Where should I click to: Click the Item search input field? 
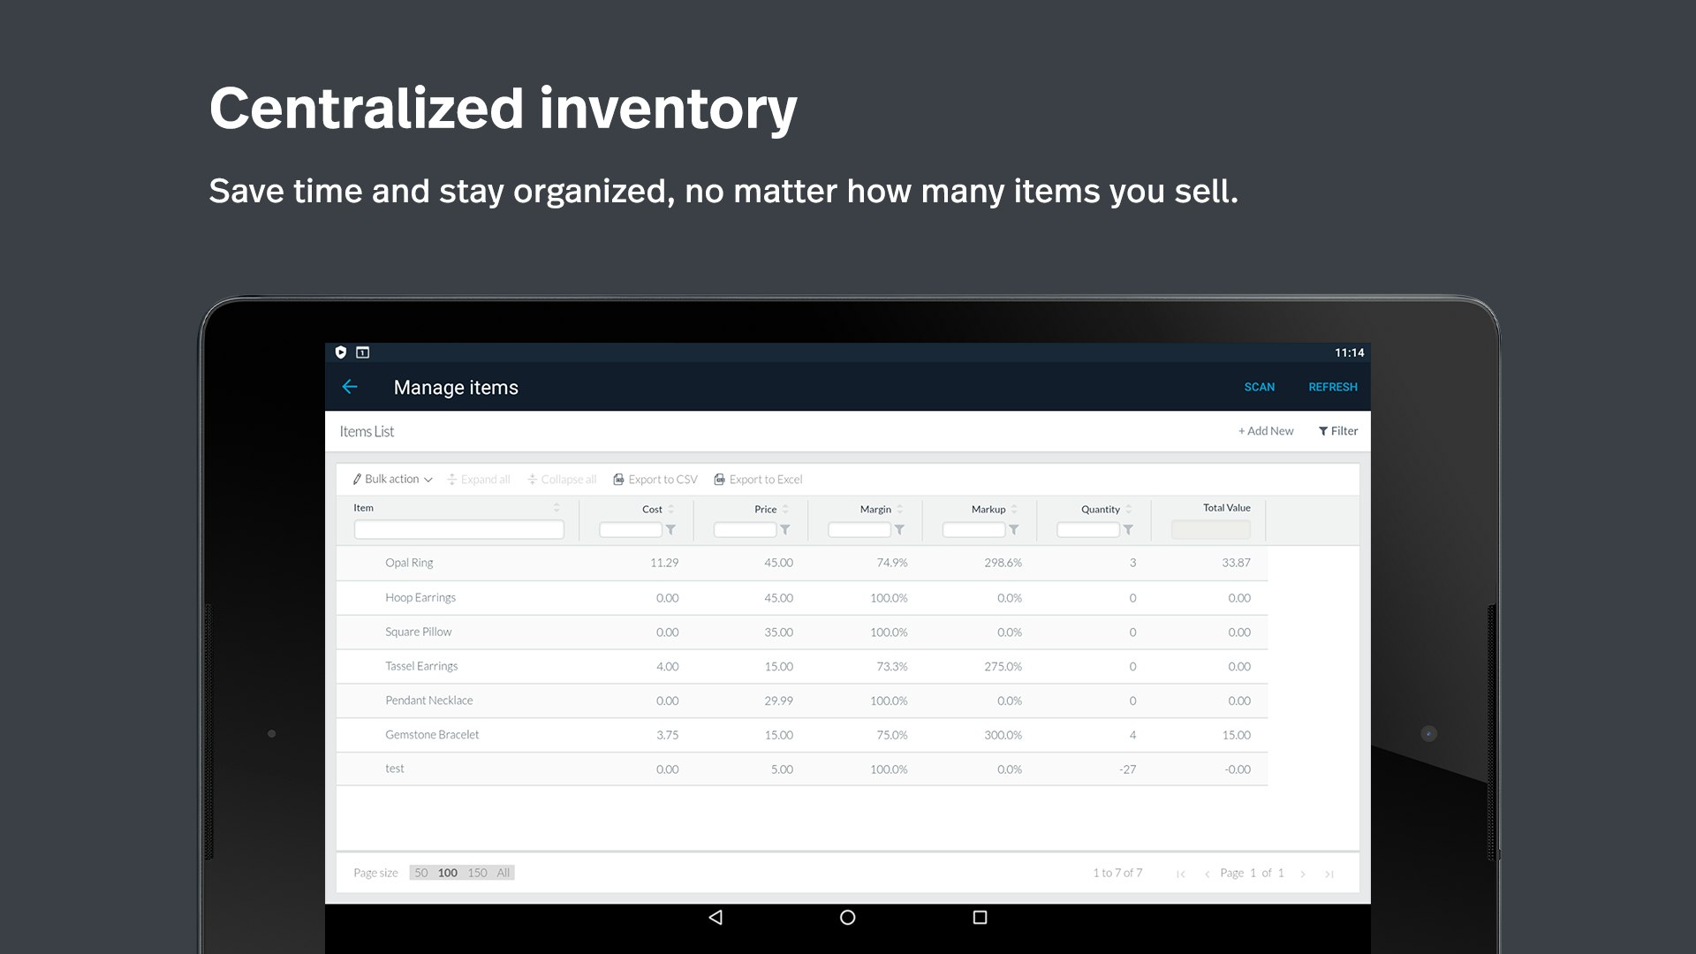click(x=458, y=530)
